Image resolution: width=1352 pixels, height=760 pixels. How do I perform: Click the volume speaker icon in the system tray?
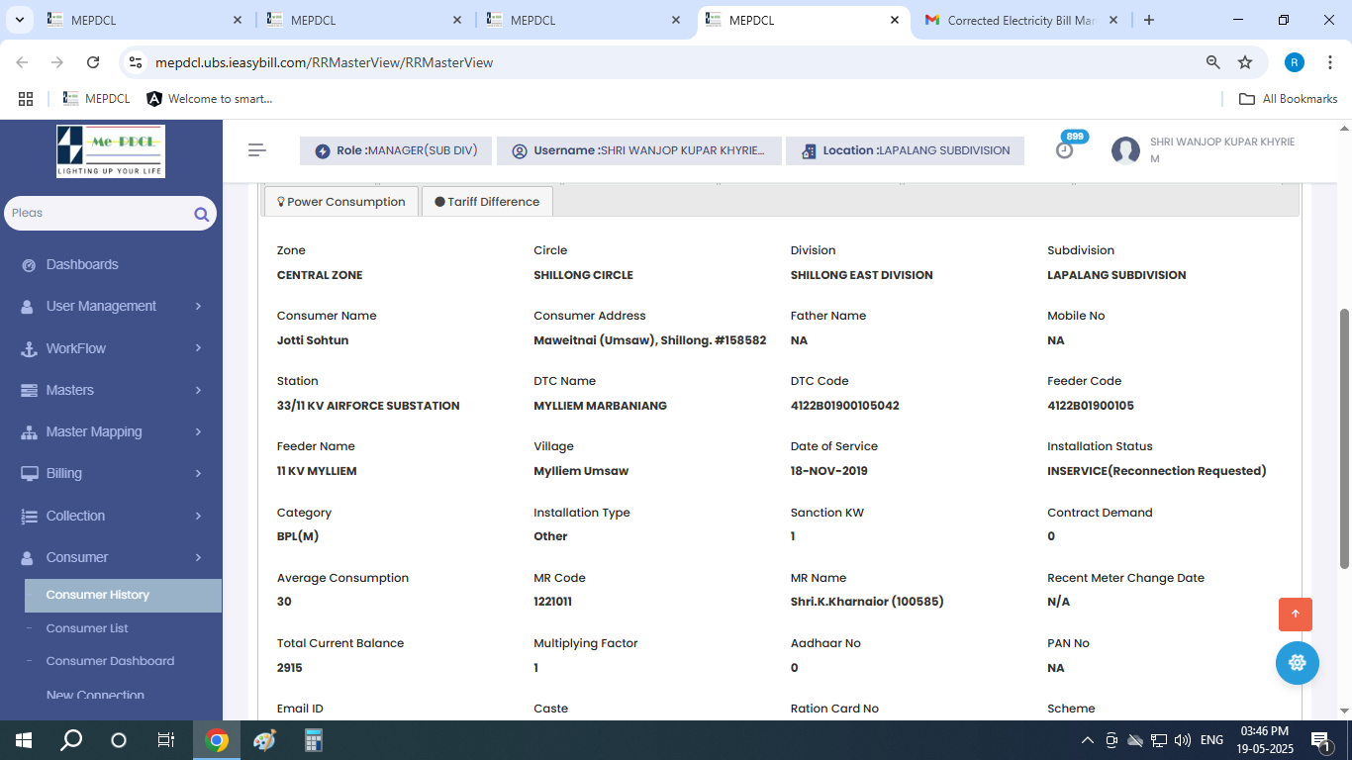(1182, 740)
